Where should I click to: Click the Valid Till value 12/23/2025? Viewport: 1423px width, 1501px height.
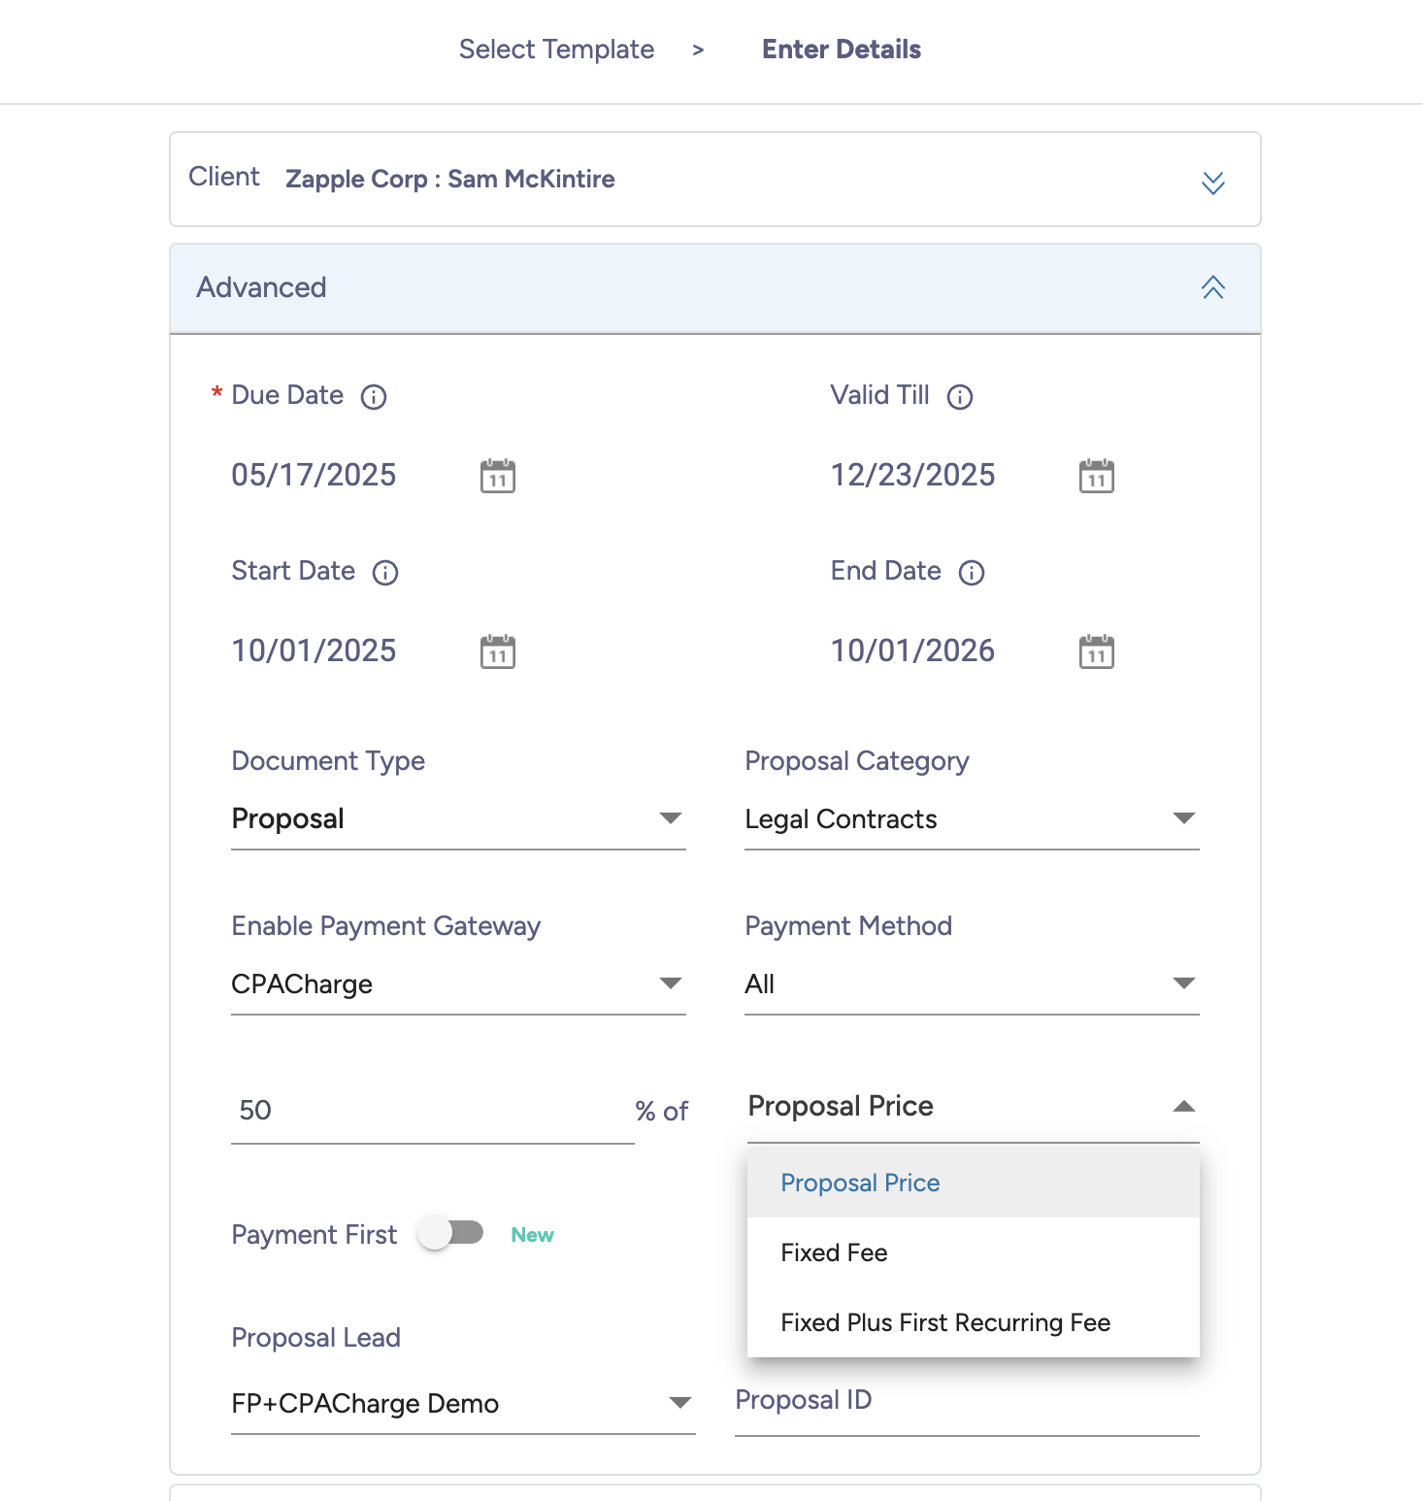(x=912, y=475)
